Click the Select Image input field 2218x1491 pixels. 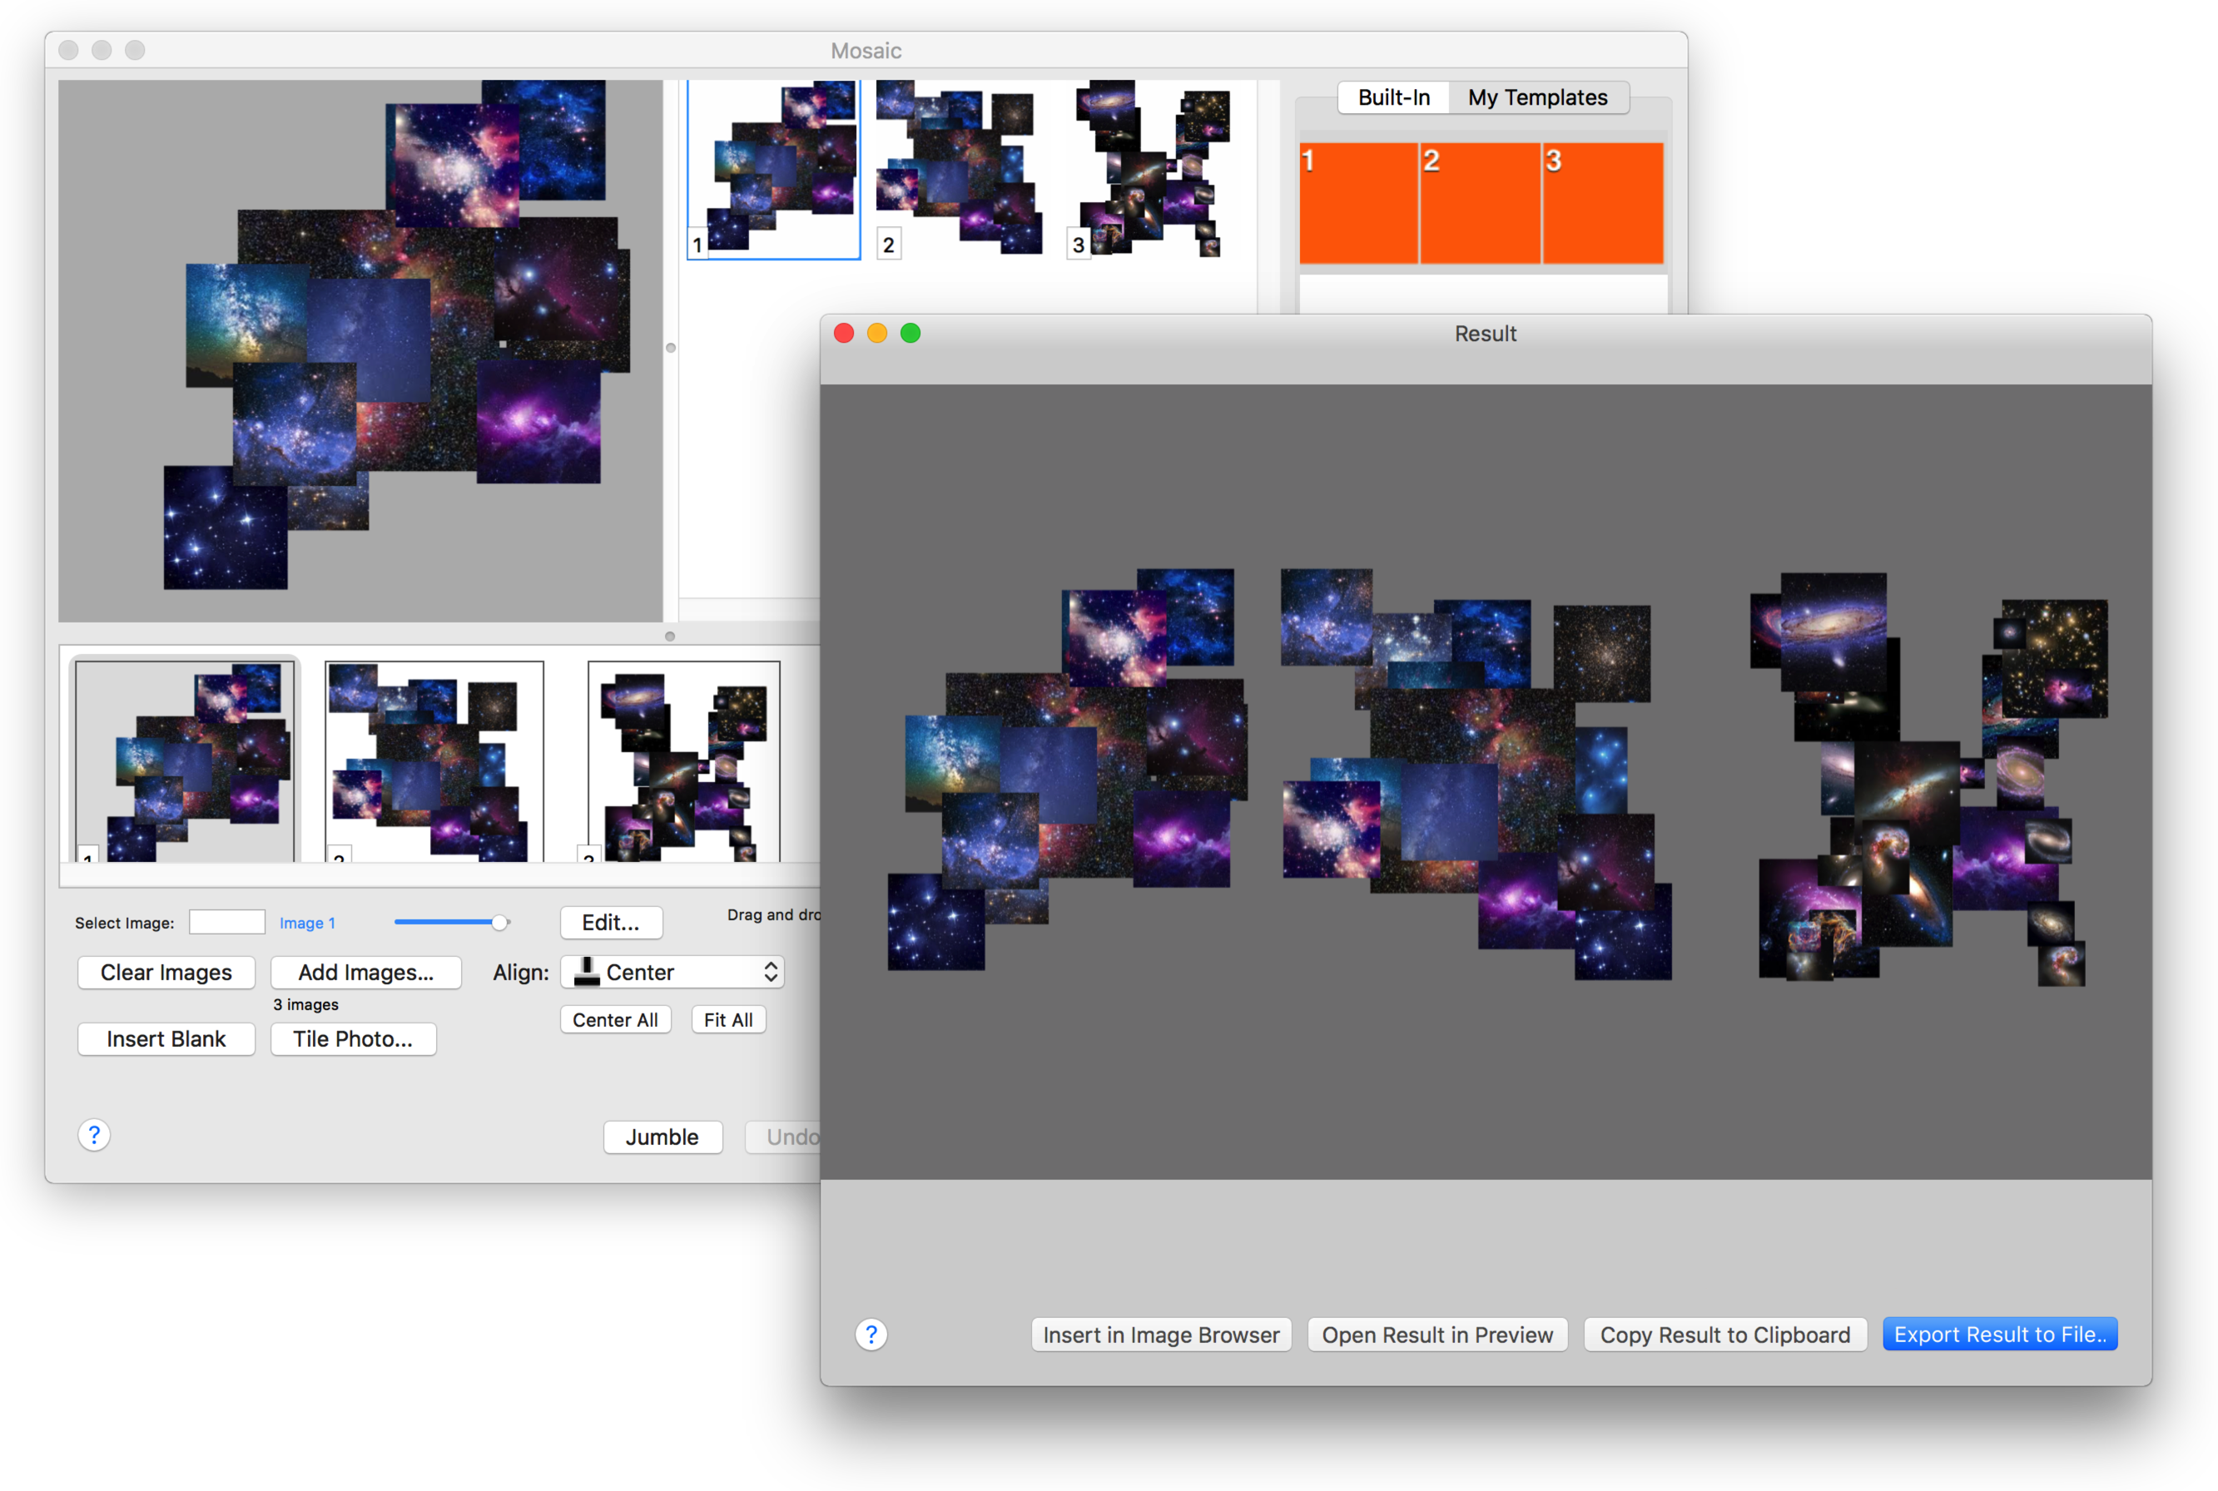point(226,921)
